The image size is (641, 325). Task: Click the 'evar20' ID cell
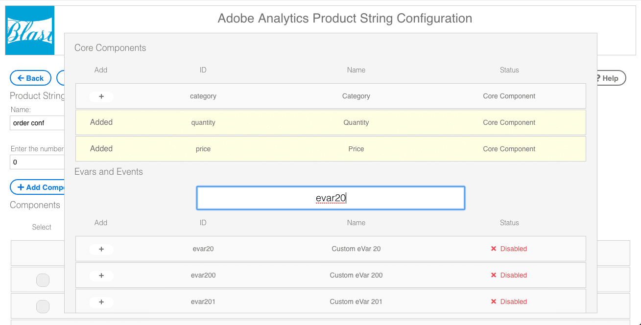pyautogui.click(x=203, y=249)
